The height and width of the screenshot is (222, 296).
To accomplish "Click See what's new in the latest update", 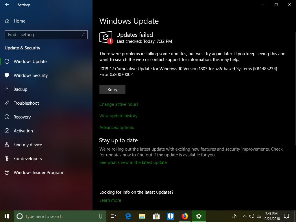I will [x=133, y=162].
